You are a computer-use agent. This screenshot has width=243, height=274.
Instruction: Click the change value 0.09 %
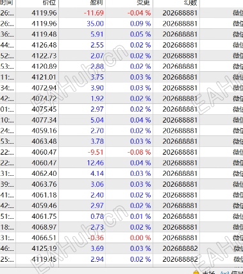point(140,24)
